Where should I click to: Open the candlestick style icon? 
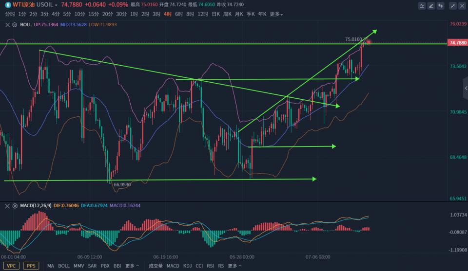click(441, 6)
